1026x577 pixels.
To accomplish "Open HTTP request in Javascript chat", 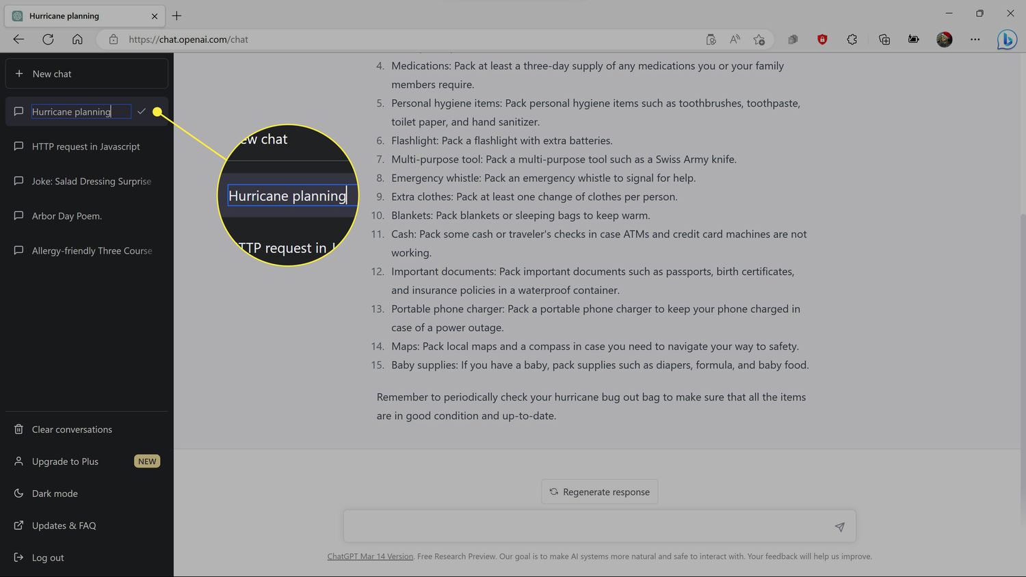I will click(85, 146).
